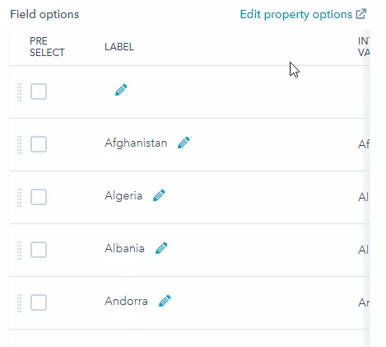Screen dimensions: 386x347
Task: Grab the drag handle of the blank row
Action: pyautogui.click(x=19, y=92)
